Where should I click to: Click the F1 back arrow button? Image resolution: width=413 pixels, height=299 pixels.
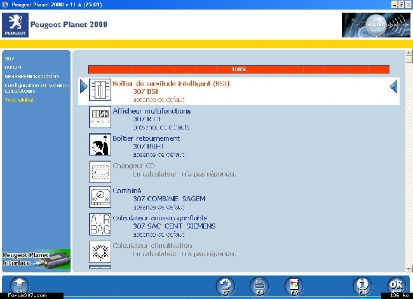(x=20, y=286)
